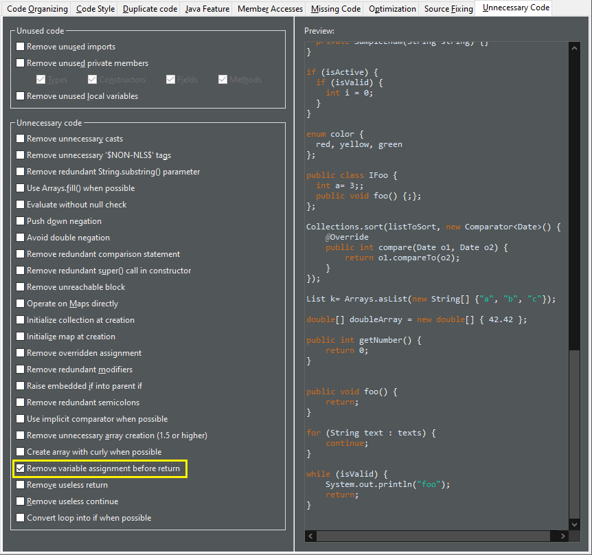The image size is (592, 555).
Task: Enable Remove unused imports
Action: point(21,47)
